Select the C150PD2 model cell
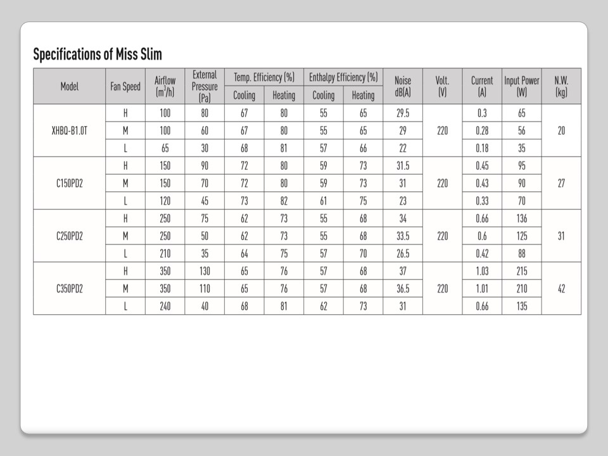608x456 pixels. (x=70, y=183)
